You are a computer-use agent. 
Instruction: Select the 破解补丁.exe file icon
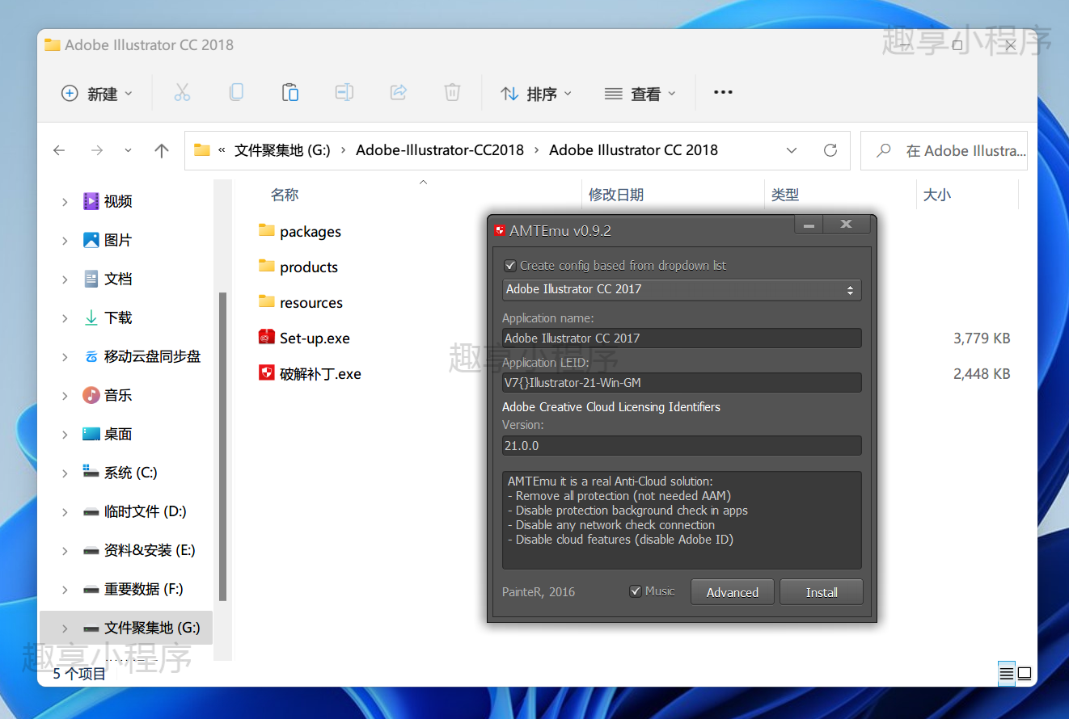pos(267,373)
